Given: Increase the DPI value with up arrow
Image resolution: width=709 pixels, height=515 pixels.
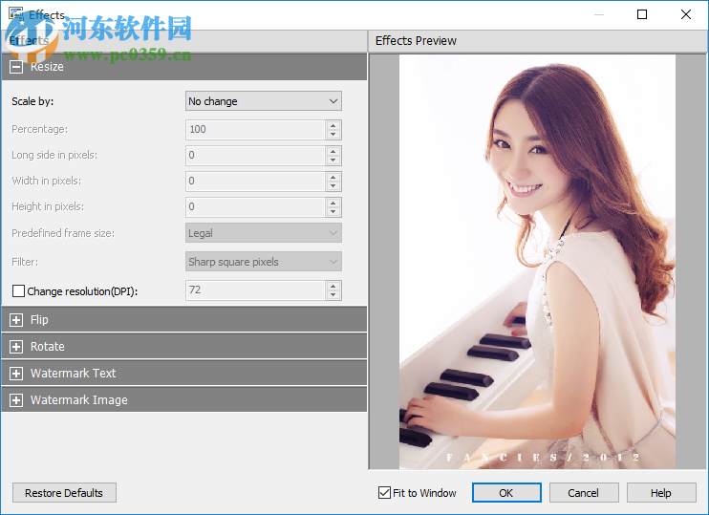Looking at the screenshot, I should [333, 286].
